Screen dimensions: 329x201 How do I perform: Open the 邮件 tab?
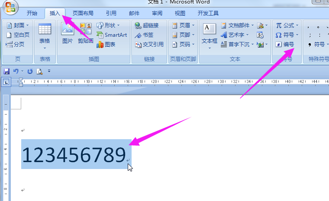(134, 13)
